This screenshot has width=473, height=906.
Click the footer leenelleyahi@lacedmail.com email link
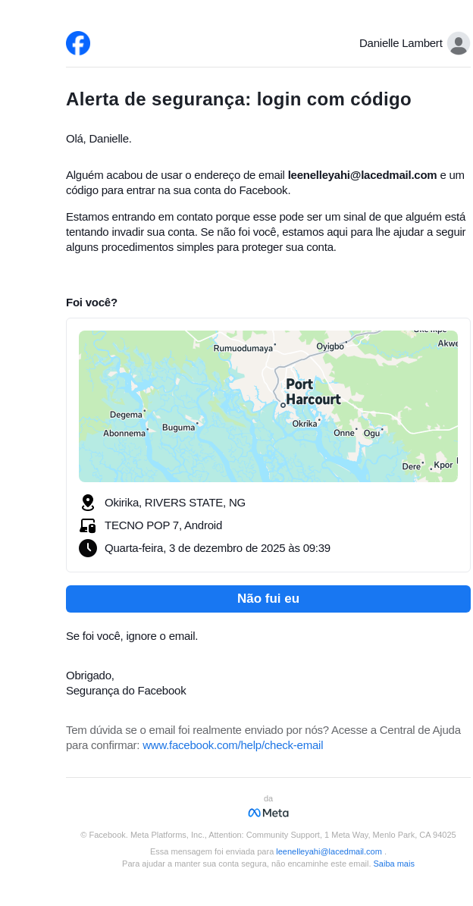(x=328, y=851)
